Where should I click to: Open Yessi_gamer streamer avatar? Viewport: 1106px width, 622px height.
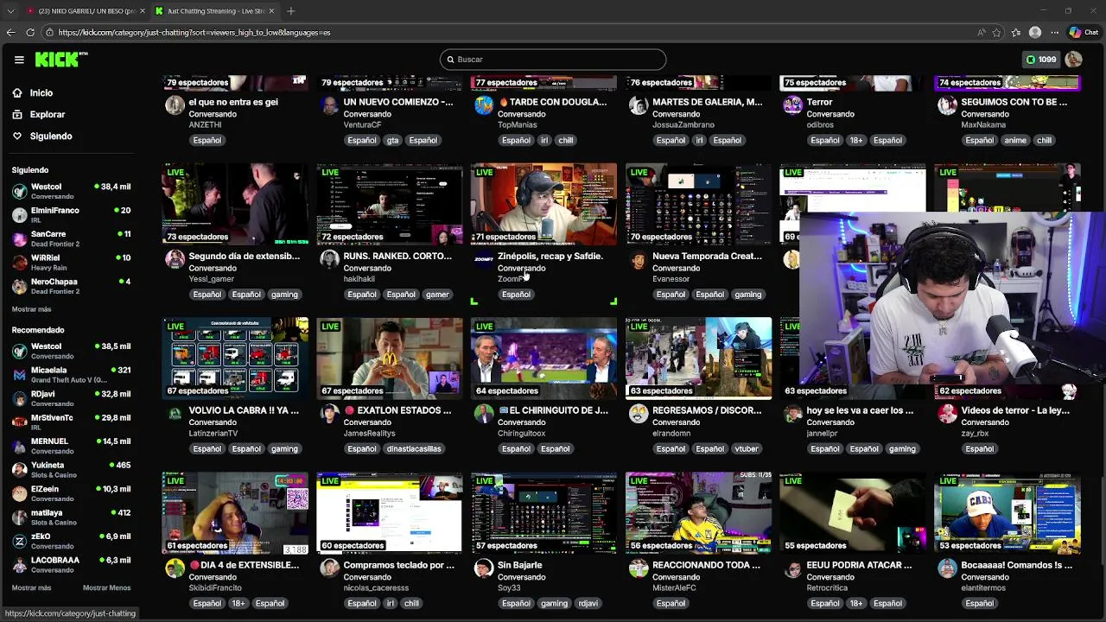[175, 259]
